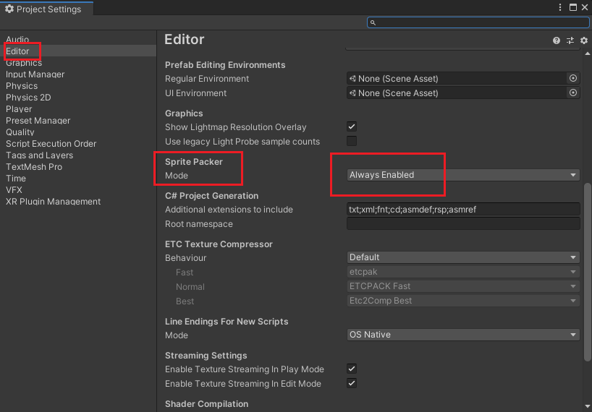Click the search magnifier icon
The width and height of the screenshot is (592, 412).
coord(373,22)
